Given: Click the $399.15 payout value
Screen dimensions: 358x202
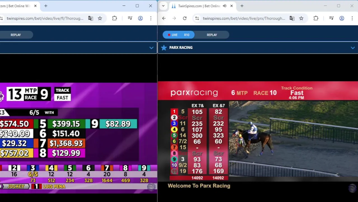Looking at the screenshot, I should (x=66, y=124).
